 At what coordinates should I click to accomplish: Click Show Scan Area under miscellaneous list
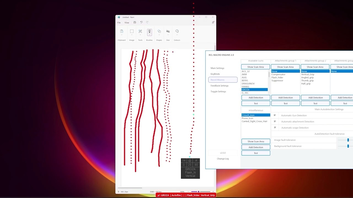[x=256, y=141]
